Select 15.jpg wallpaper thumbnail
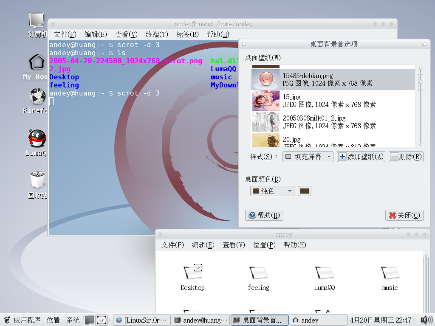Viewport: 435px width, 326px height. 266,101
